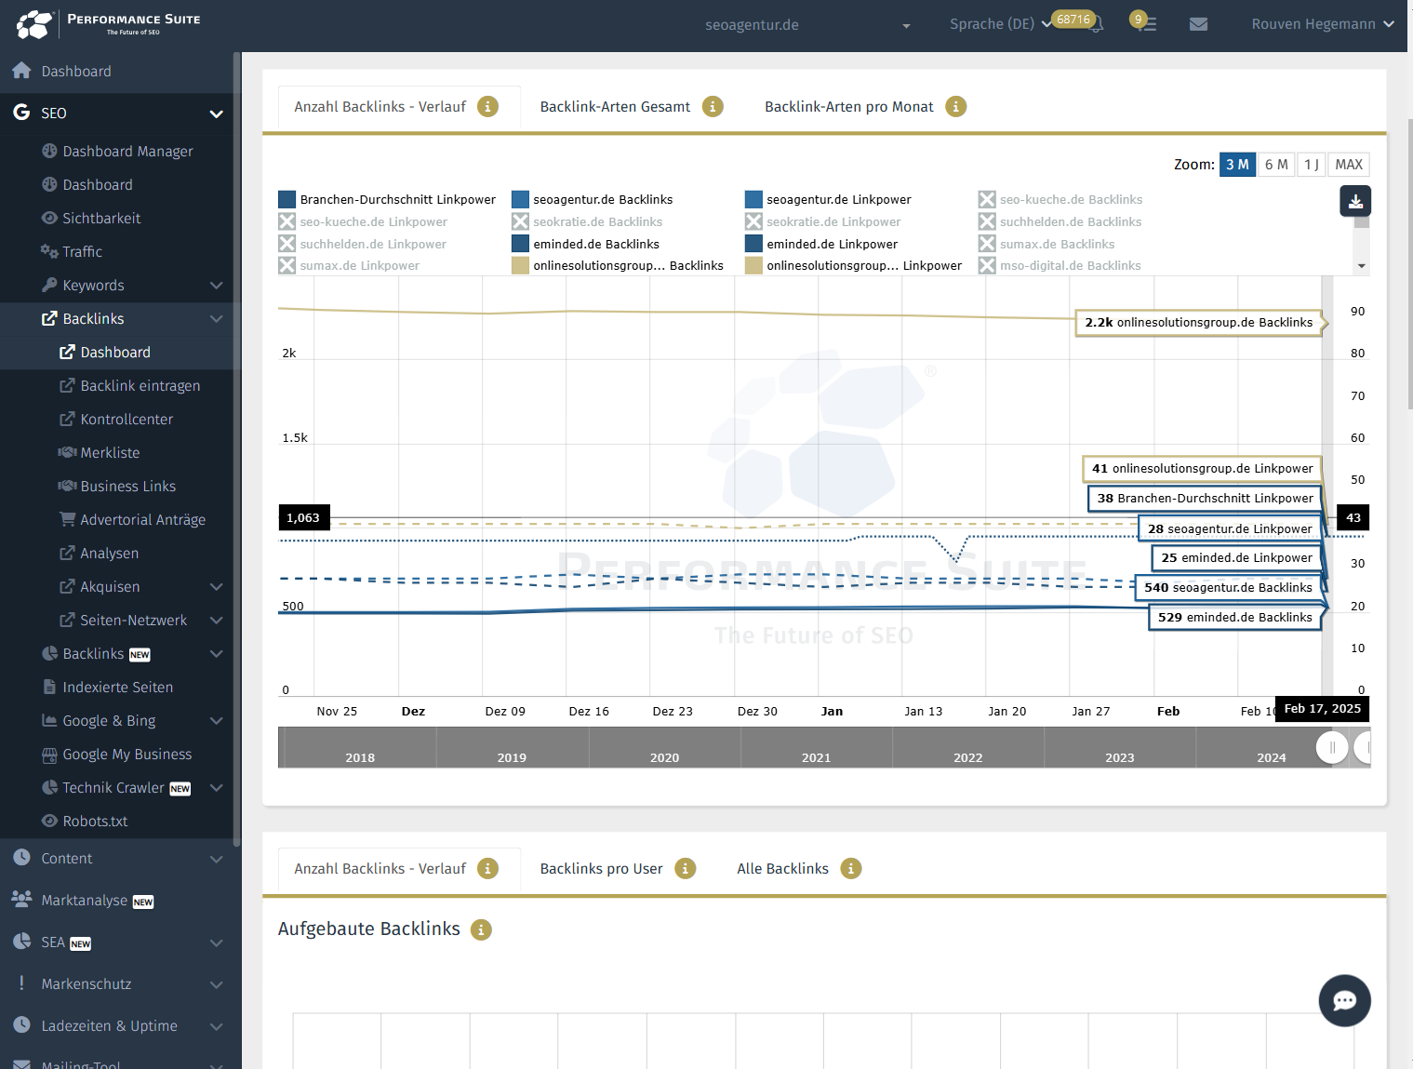The image size is (1413, 1069).
Task: Toggle seoagentur.de Backlinks series
Action: click(593, 199)
